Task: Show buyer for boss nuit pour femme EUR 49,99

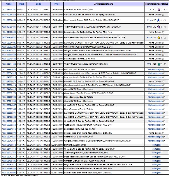Action: click(155, 69)
